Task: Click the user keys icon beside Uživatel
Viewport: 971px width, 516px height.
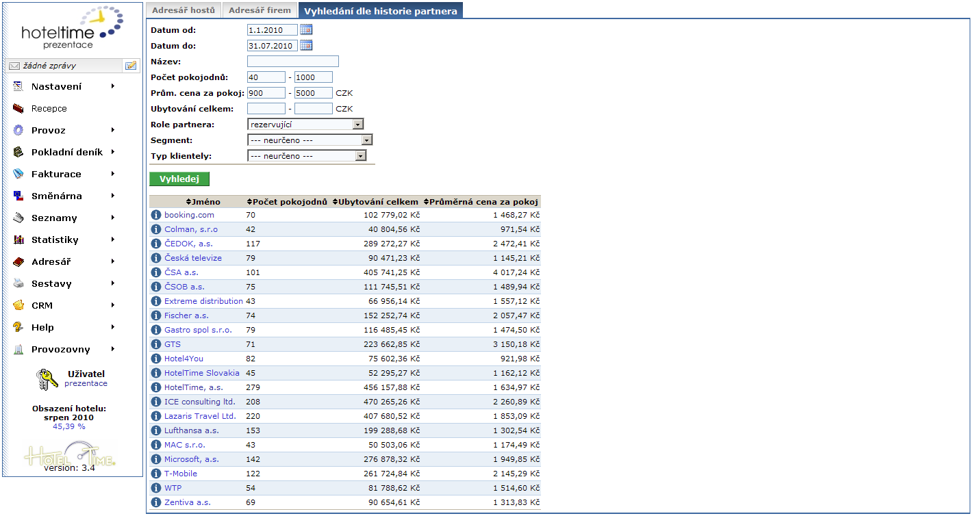Action: [47, 379]
